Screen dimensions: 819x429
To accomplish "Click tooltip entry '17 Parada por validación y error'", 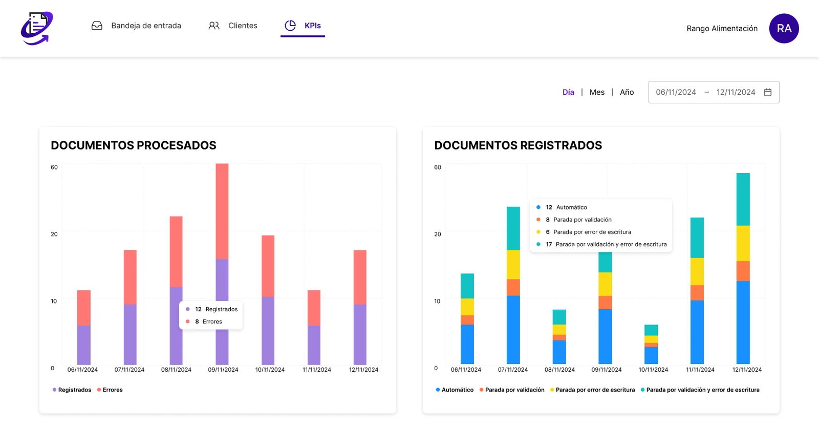I will point(606,244).
